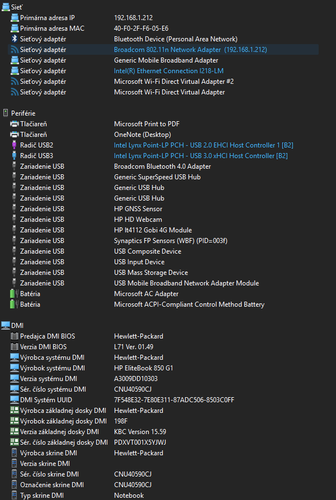This screenshot has width=336, height=500.
Task: Select the HP GNSS Sensor device row
Action: point(163,209)
